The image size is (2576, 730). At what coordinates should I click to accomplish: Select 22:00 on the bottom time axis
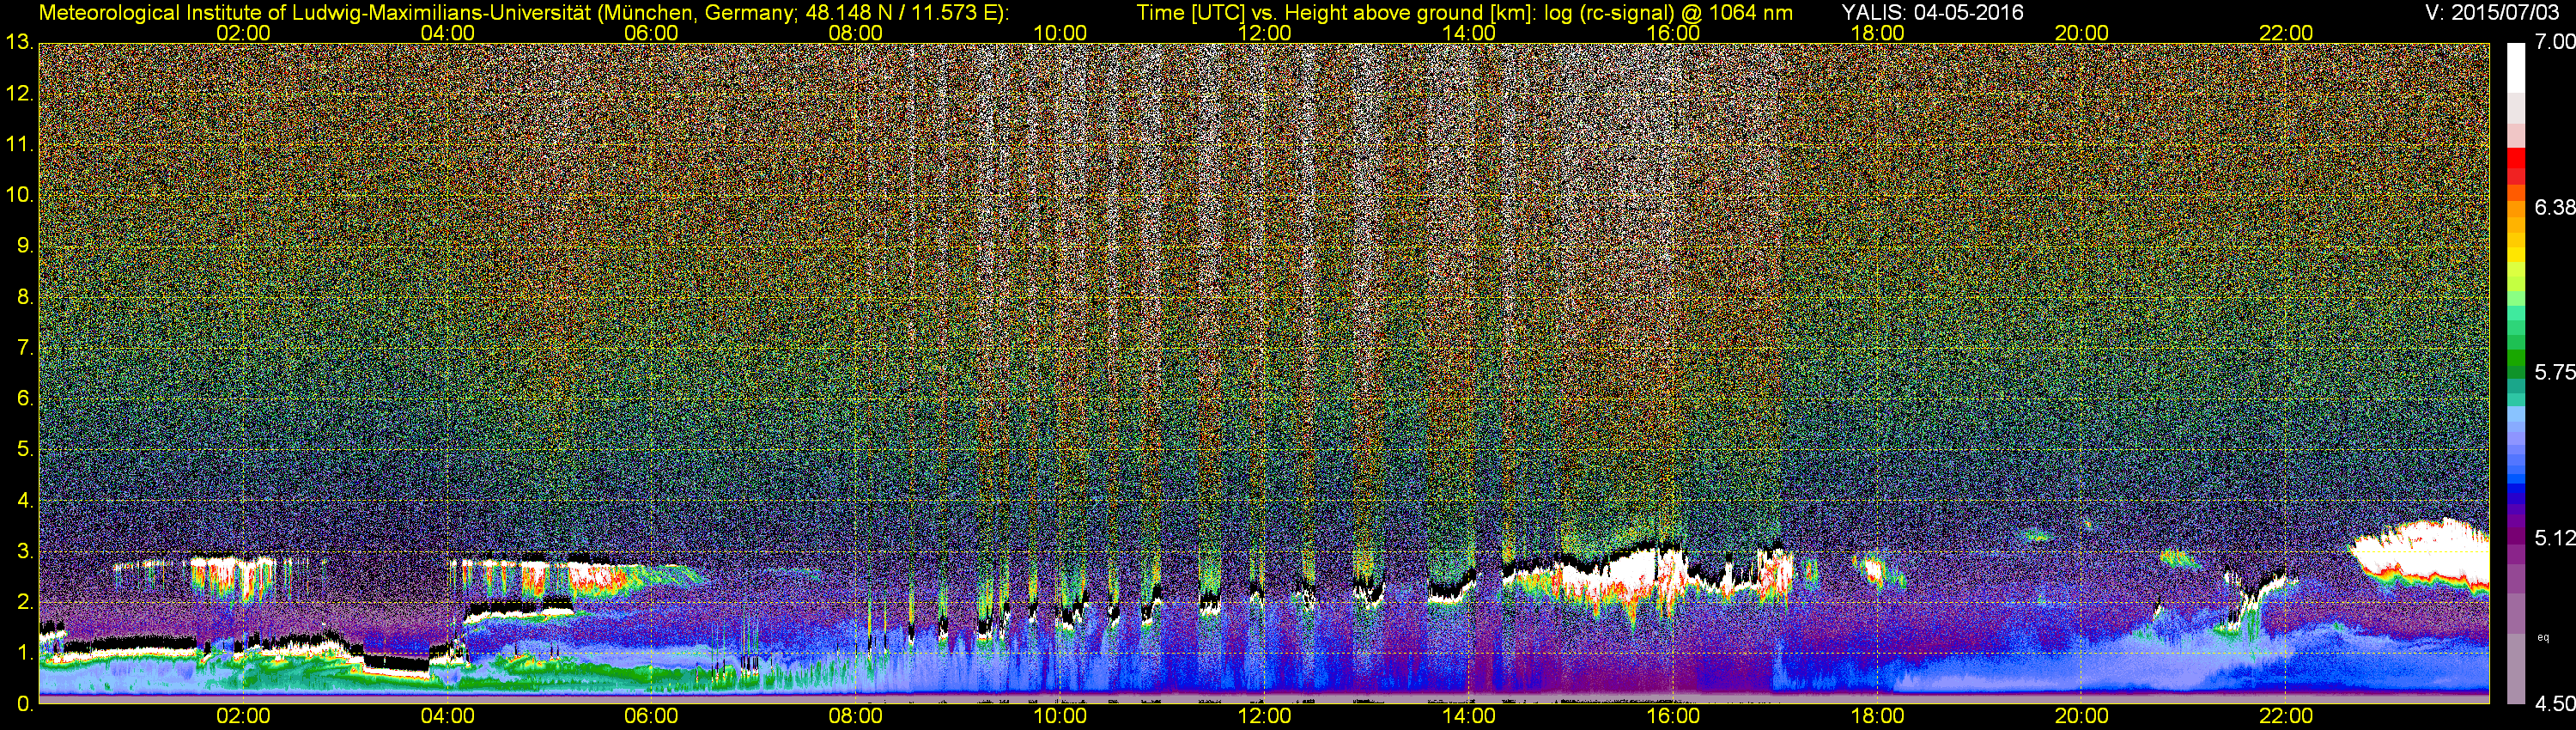[x=2286, y=716]
